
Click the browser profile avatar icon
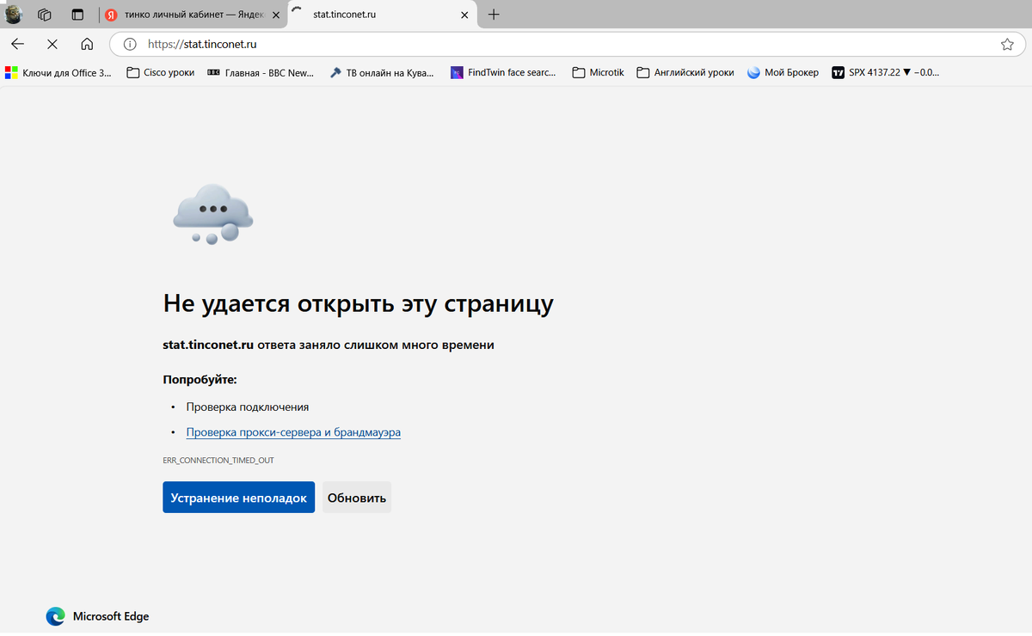(x=13, y=15)
